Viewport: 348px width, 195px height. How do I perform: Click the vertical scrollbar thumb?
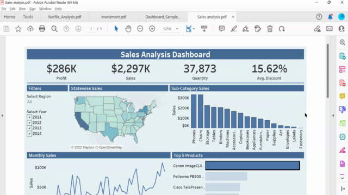(328, 71)
